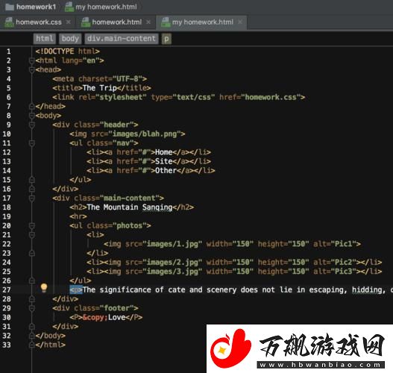The image size is (393, 373).
Task: Click the alt="Pic1" attribute
Action: point(335,244)
